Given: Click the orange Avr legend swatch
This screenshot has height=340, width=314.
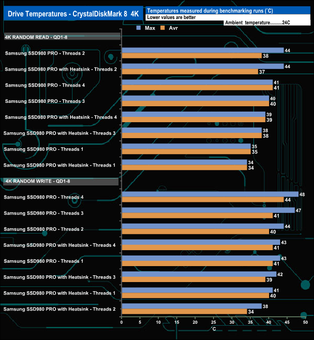Looking at the screenshot, I should [x=163, y=28].
